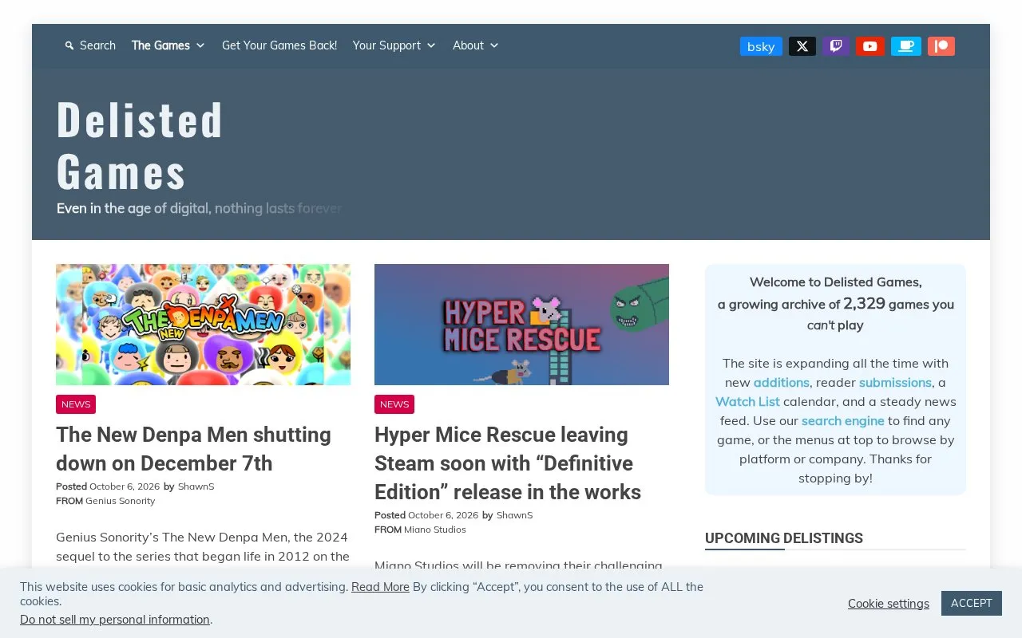Follow the 'search engine' link
1022x638 pixels.
pos(842,420)
